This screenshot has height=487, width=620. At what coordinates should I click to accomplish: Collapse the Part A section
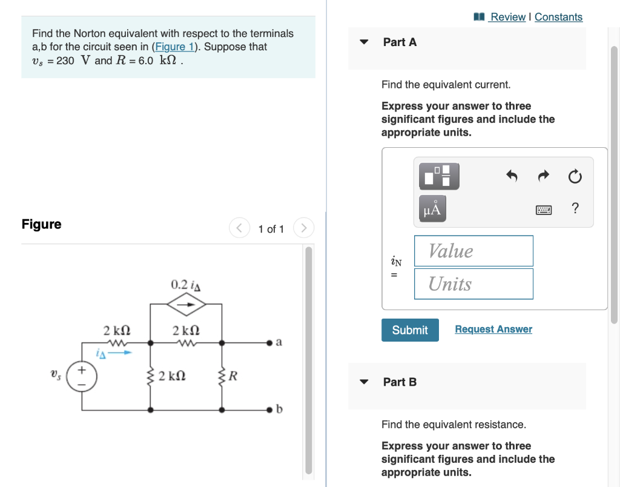click(x=363, y=42)
